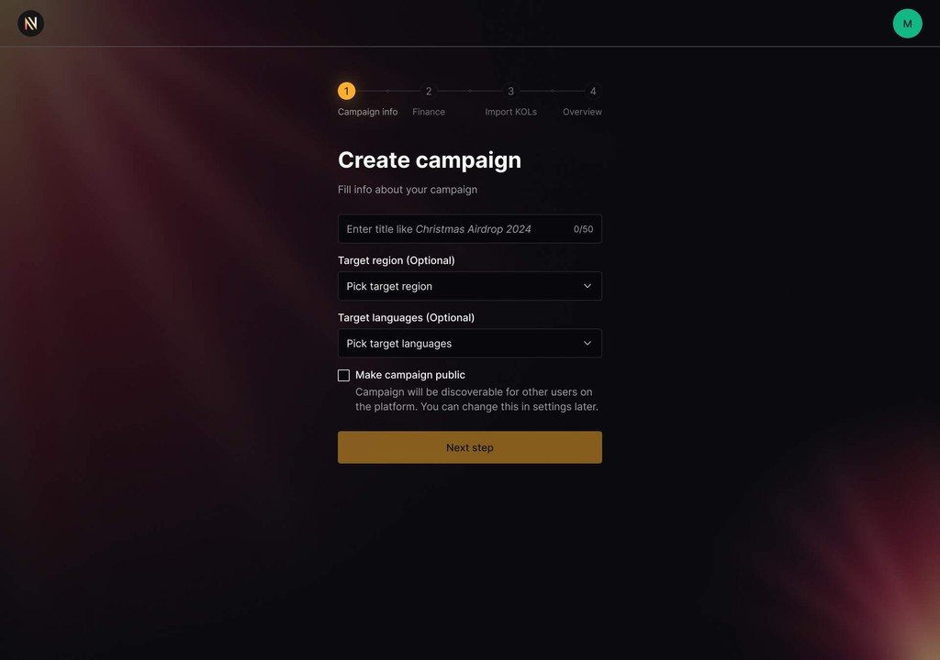Check the Make campaign public checkbox
This screenshot has height=660, width=940.
pyautogui.click(x=343, y=376)
